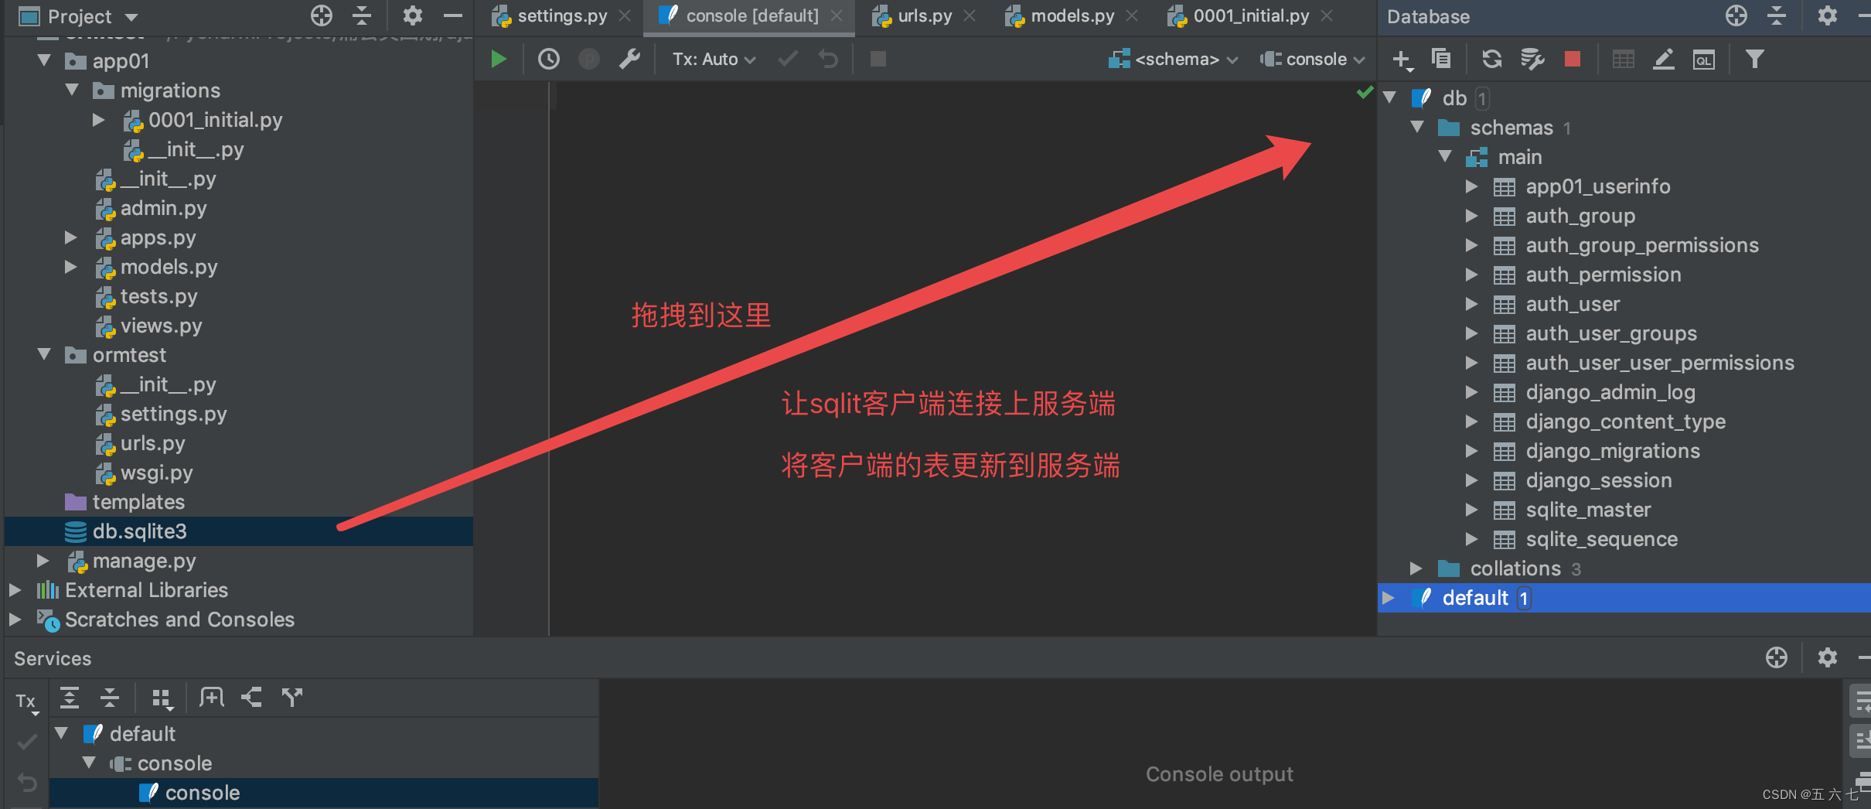Open query console QL icon
The height and width of the screenshot is (809, 1871).
pyautogui.click(x=1703, y=60)
